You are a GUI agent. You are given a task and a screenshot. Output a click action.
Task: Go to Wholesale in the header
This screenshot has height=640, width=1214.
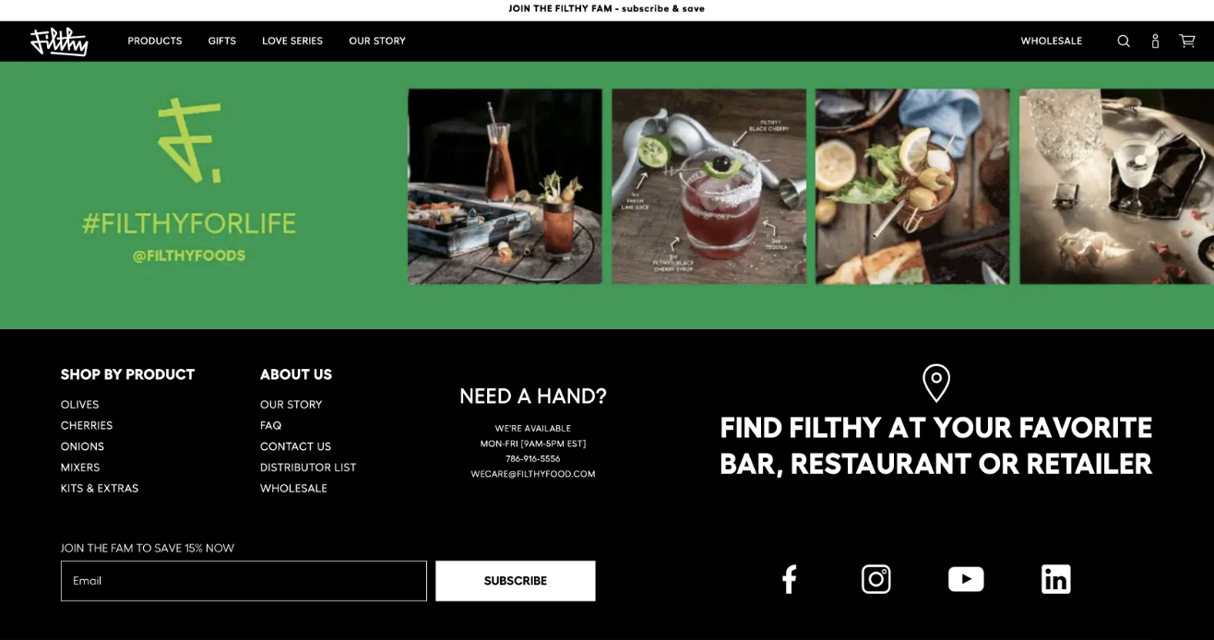1051,41
